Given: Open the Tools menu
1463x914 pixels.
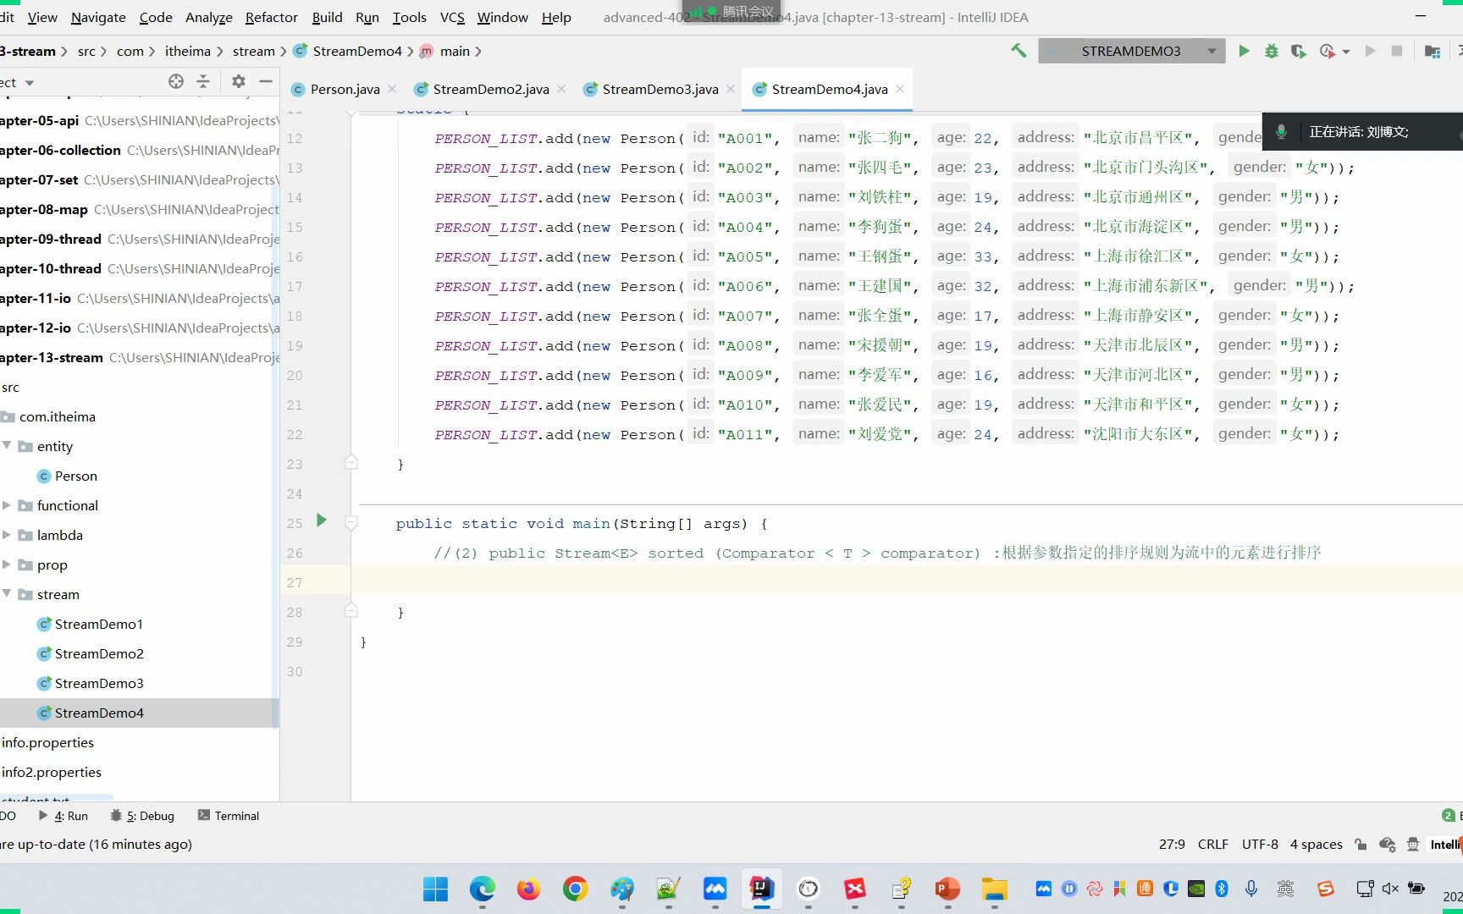Looking at the screenshot, I should click(410, 17).
